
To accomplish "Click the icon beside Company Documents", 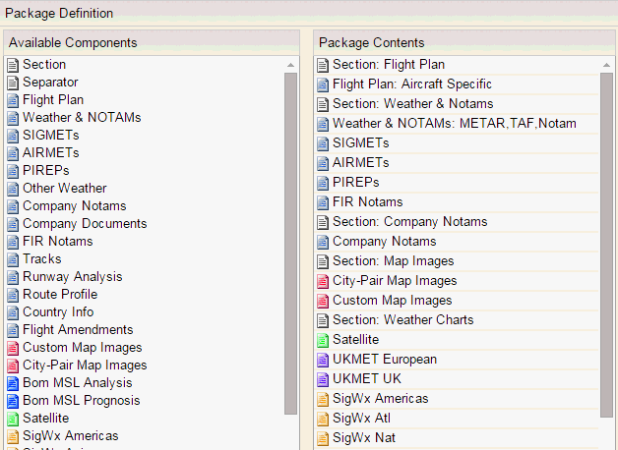I will [x=13, y=224].
